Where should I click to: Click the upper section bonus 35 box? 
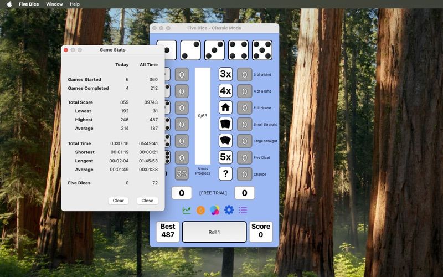[182, 173]
